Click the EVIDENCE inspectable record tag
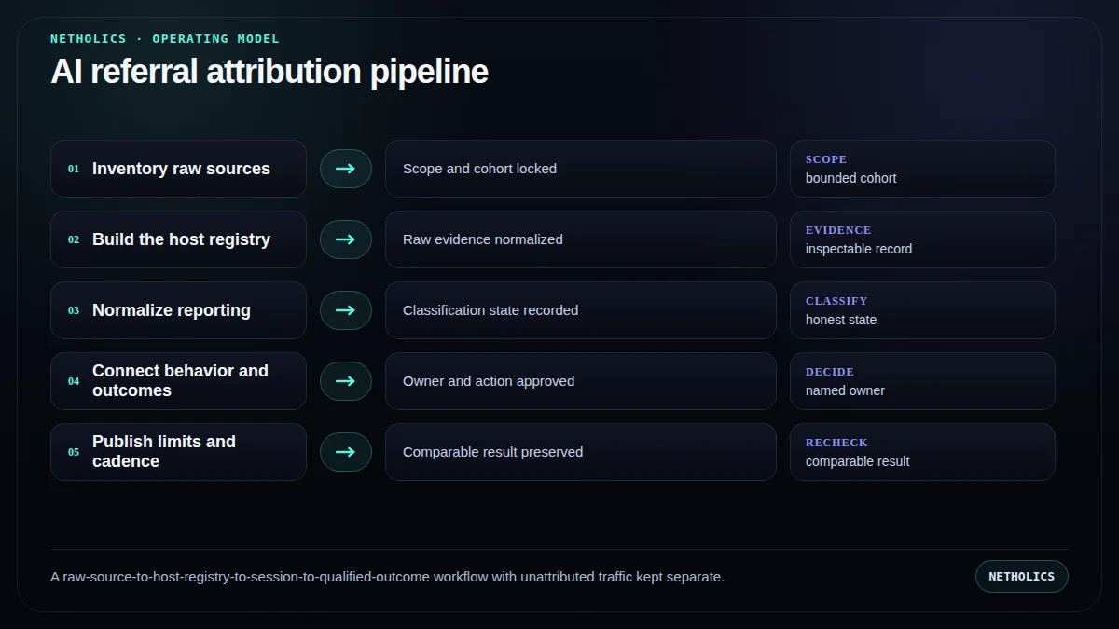Viewport: 1119px width, 629px height. [922, 239]
